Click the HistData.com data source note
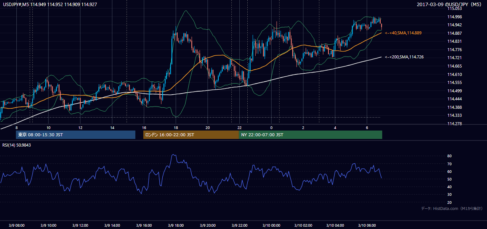The height and width of the screenshot is (229, 487). pyautogui.click(x=452, y=208)
